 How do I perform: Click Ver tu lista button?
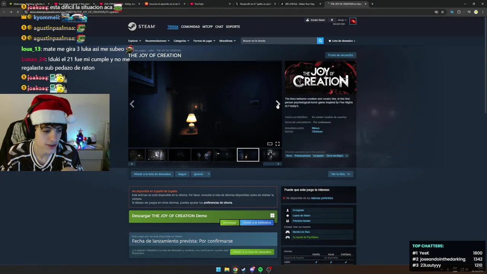pos(341,174)
